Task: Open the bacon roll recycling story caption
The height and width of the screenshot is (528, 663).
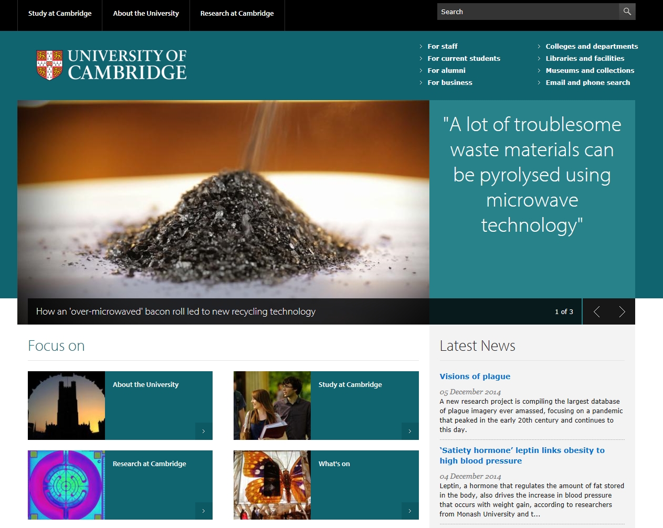Action: tap(175, 311)
